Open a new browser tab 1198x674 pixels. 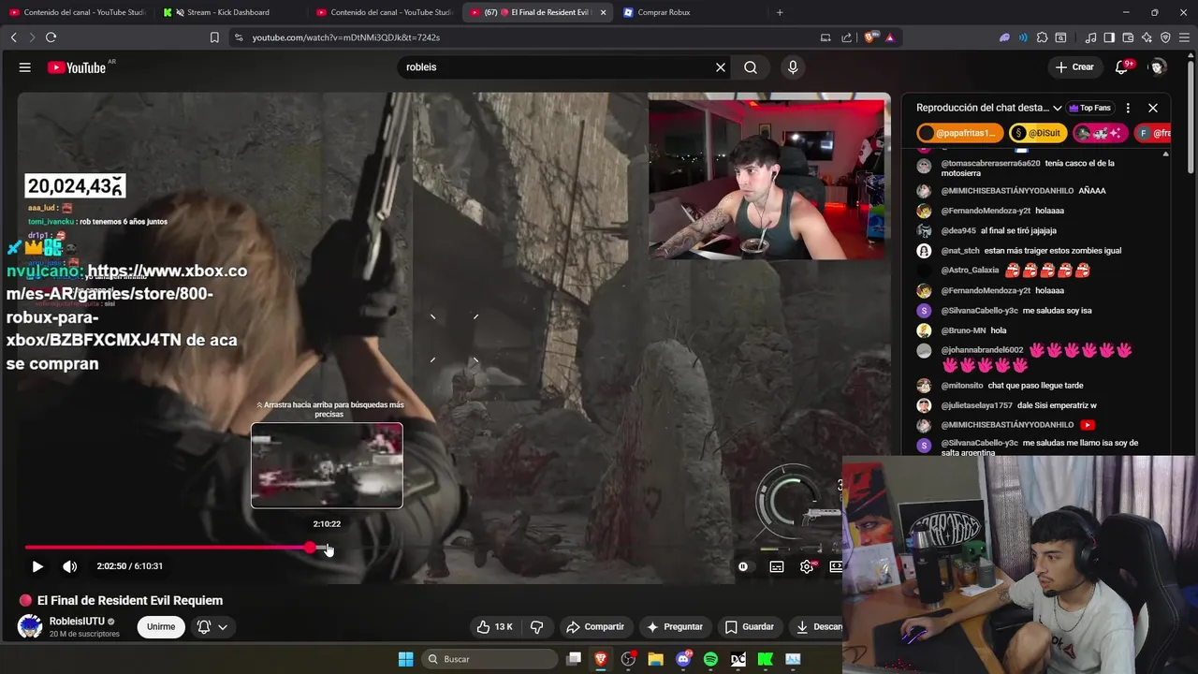pos(780,12)
